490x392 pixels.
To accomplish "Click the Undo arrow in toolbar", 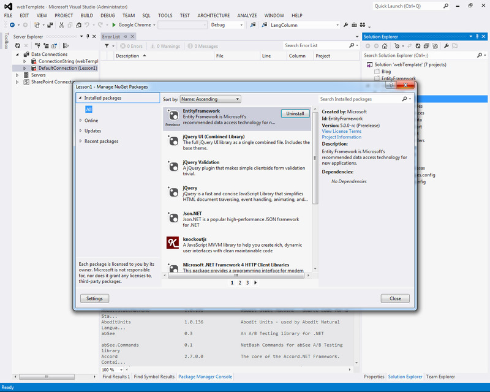I will coord(87,25).
